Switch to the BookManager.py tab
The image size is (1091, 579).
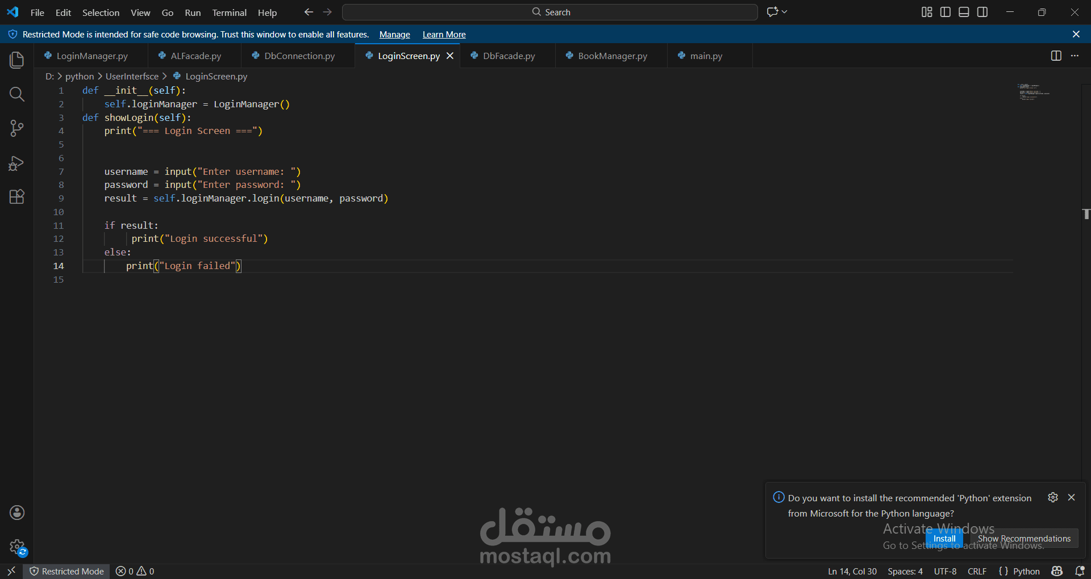click(x=611, y=56)
